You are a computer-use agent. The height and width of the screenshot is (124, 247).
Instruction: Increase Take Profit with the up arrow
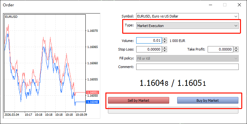(x=236, y=48)
